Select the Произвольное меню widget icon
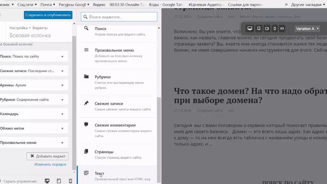This screenshot has height=184, width=327. pos(86,50)
